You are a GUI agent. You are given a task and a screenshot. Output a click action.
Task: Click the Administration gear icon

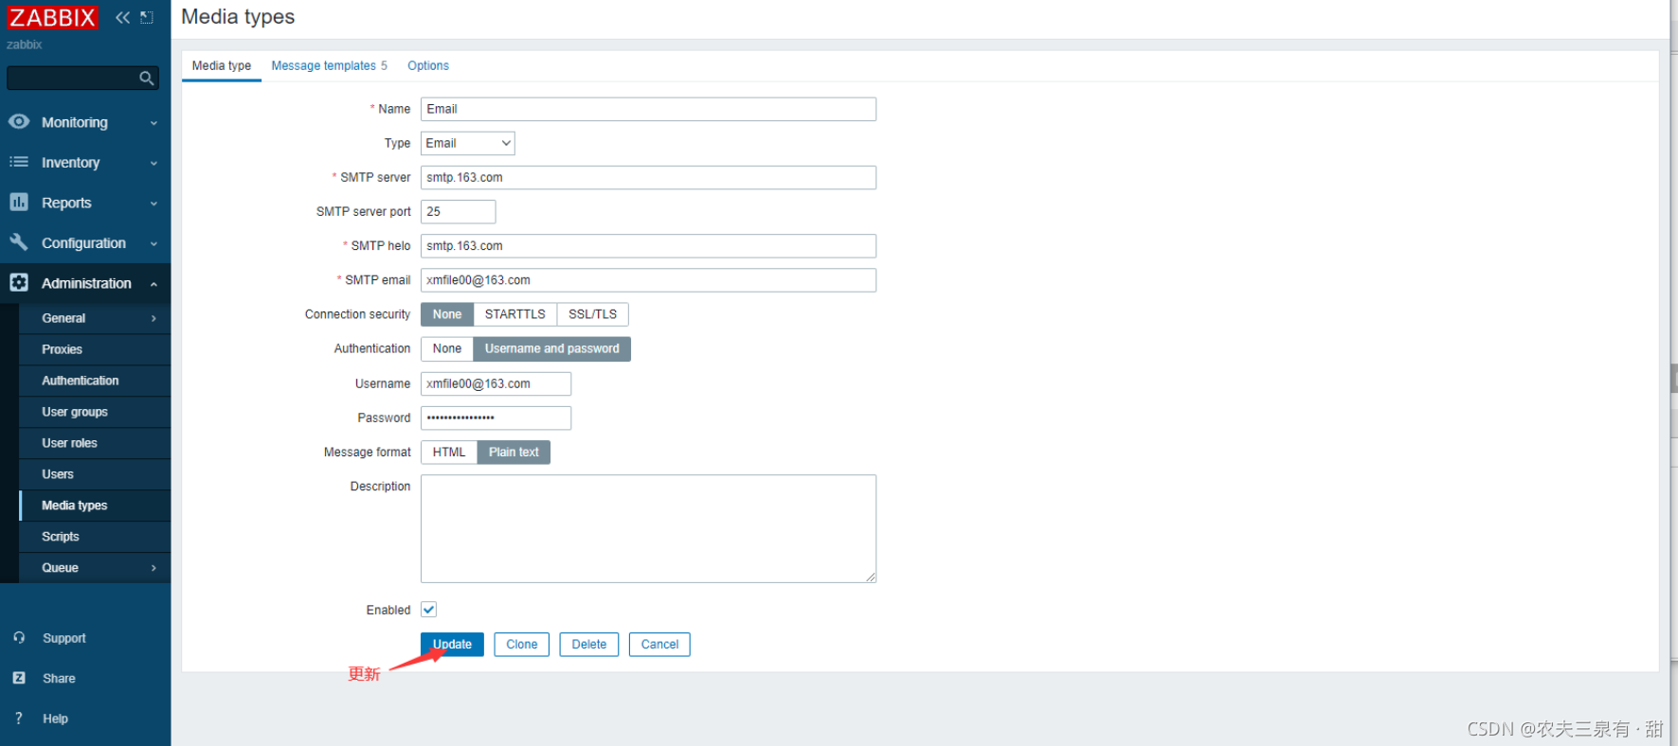19,282
